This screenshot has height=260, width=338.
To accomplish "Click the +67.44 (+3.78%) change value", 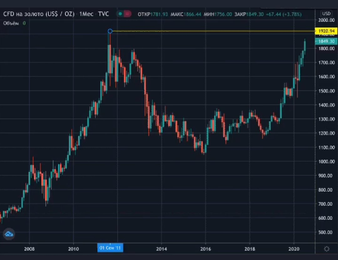I will coord(284,14).
